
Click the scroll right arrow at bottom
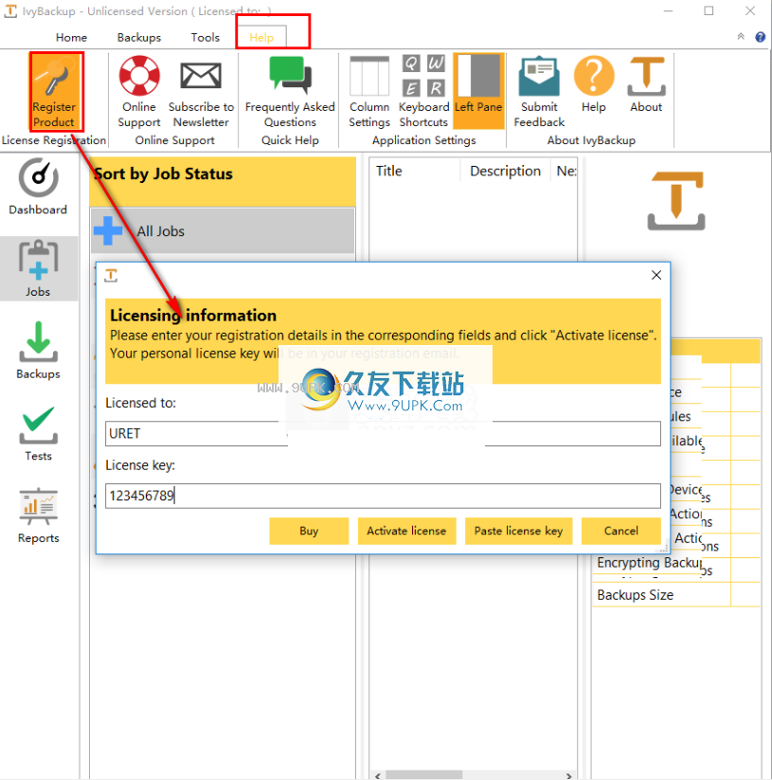click(x=569, y=775)
